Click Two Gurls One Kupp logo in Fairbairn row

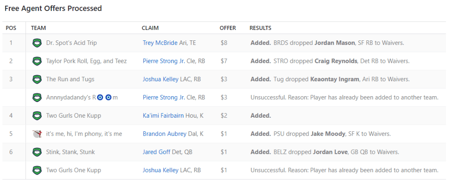37,116
